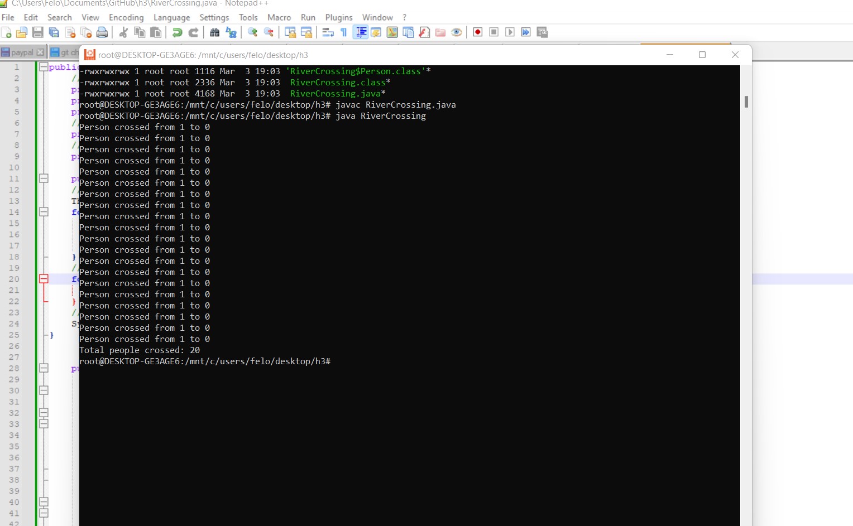Close the paypal tab

[40, 52]
